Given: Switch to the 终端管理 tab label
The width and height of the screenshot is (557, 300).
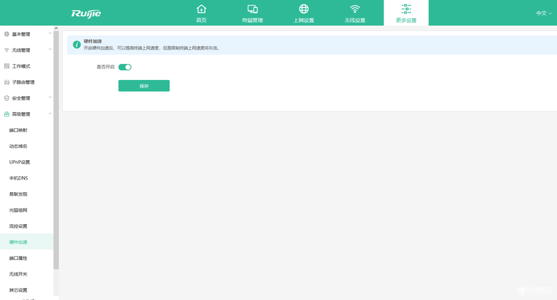Looking at the screenshot, I should [253, 20].
